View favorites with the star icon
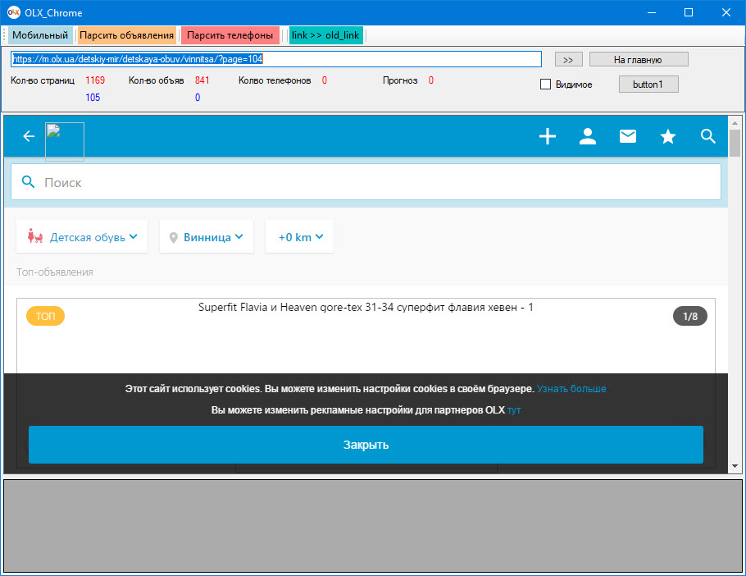746x576 pixels. tap(668, 137)
